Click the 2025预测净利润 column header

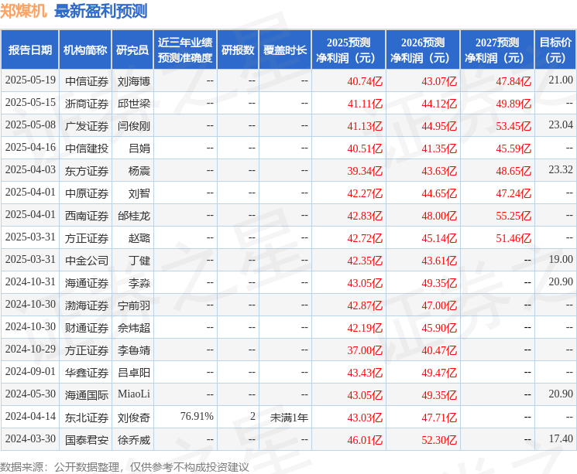(348, 50)
